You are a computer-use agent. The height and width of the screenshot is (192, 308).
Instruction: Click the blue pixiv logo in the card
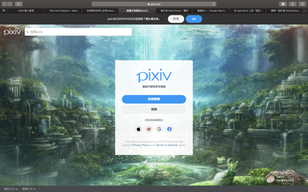coord(154,76)
